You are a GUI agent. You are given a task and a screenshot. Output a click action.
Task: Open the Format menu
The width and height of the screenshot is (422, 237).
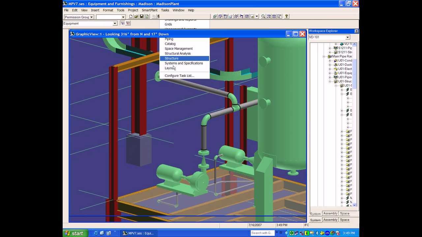click(x=108, y=10)
